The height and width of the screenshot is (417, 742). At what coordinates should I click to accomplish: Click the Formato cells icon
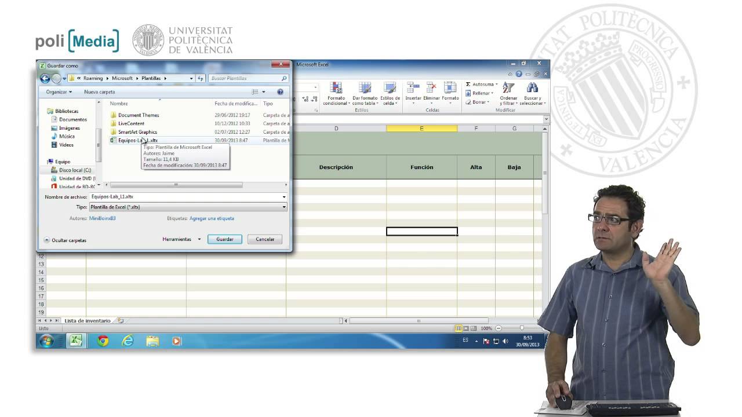pos(450,87)
